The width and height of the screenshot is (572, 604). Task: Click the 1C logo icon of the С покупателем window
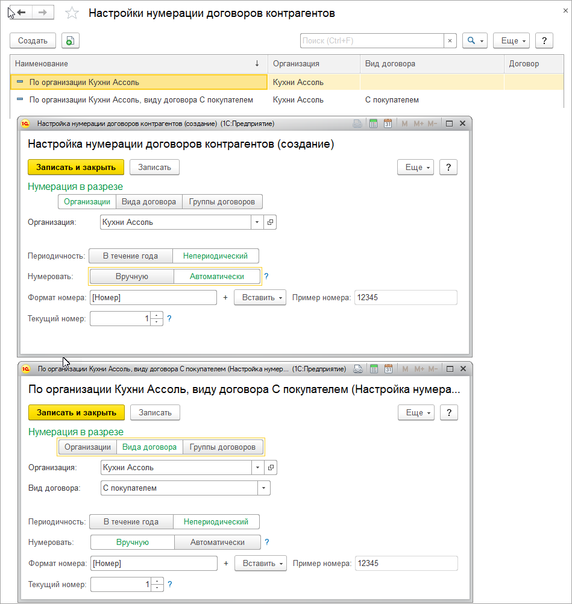pyautogui.click(x=26, y=369)
